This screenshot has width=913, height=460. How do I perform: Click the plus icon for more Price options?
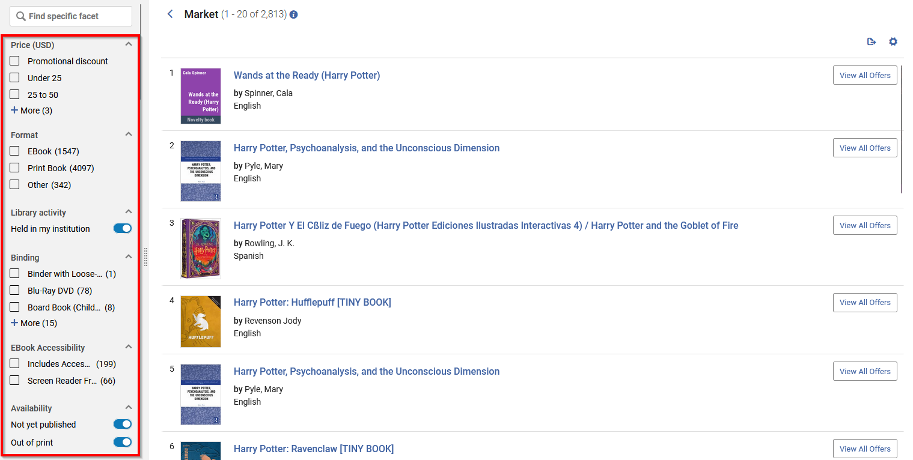coord(14,110)
